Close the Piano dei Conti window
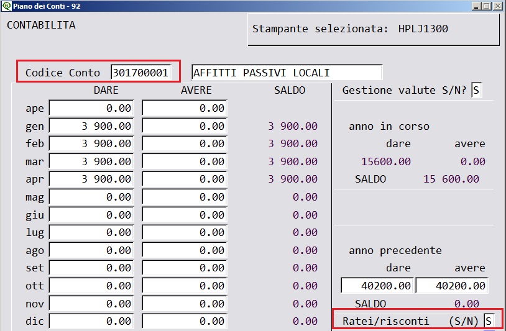The height and width of the screenshot is (331, 506). coord(498,6)
